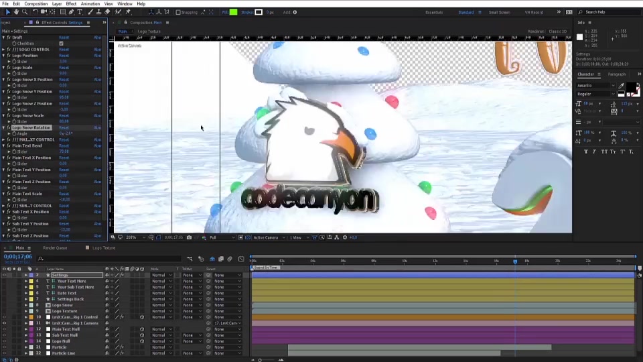
Task: Open the Active Camera view dropdown
Action: coord(269,237)
